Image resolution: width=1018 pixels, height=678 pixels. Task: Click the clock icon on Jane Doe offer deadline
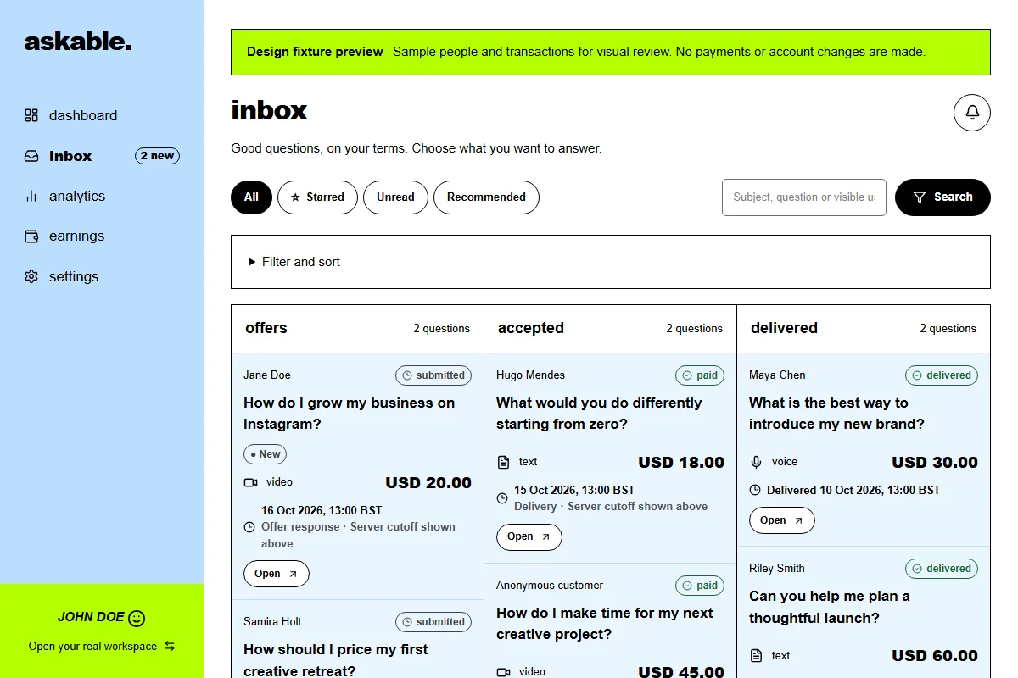point(249,527)
